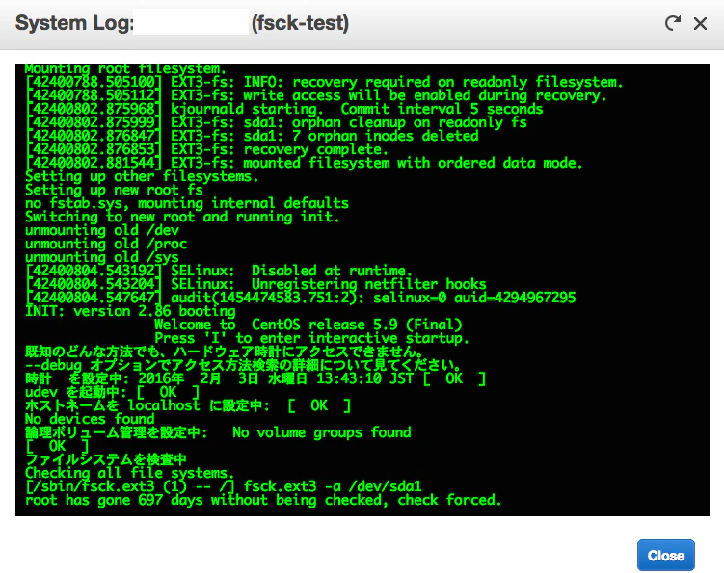
Task: Refresh the System Log output
Action: pyautogui.click(x=673, y=23)
